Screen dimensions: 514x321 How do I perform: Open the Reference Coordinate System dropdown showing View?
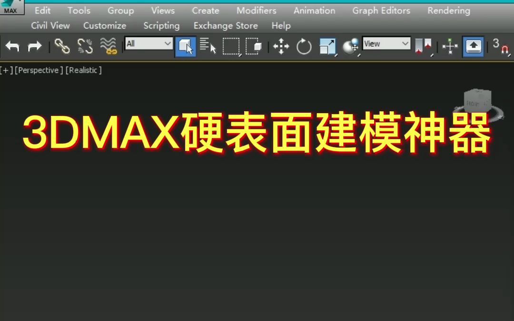(386, 43)
